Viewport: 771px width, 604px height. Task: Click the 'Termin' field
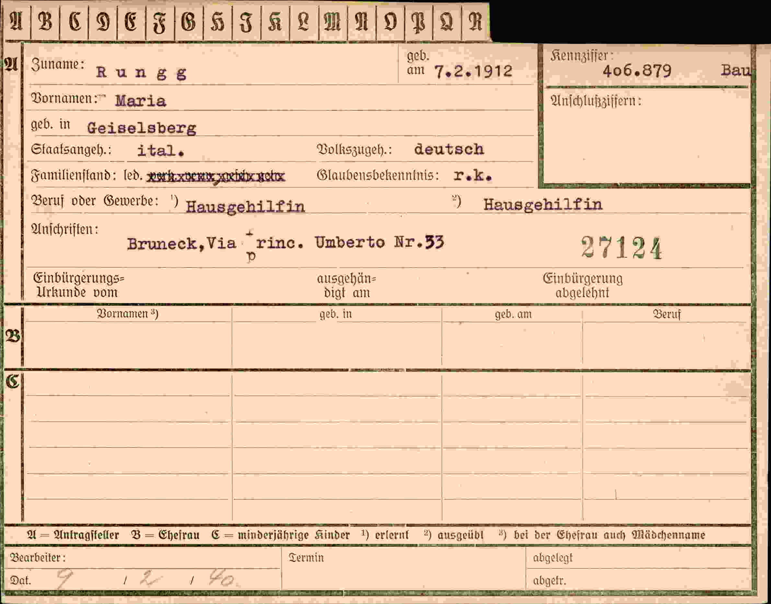(404, 569)
